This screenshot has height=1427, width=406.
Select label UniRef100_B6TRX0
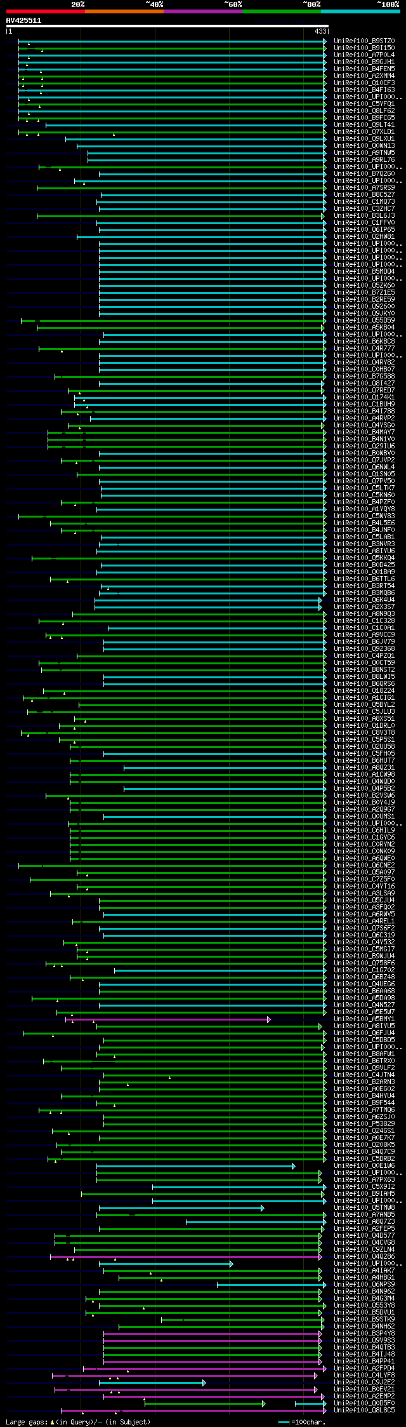(x=364, y=1061)
